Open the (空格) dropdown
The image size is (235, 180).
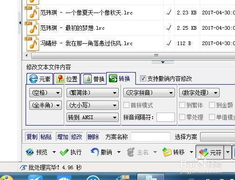46,93
